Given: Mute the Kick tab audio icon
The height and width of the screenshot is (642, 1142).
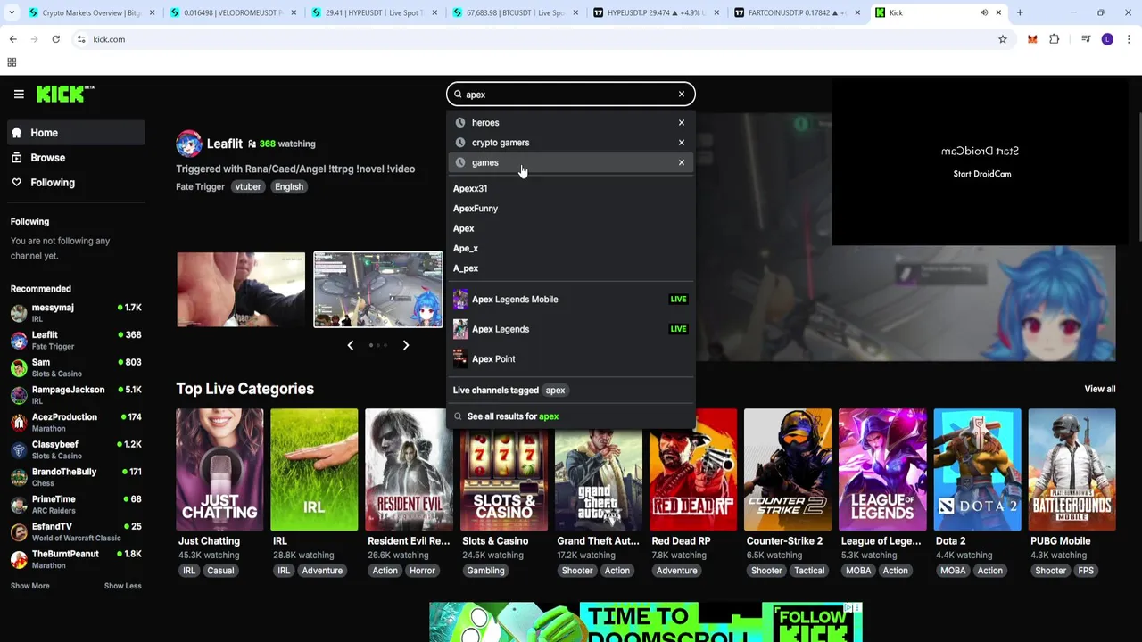Looking at the screenshot, I should pos(984,12).
